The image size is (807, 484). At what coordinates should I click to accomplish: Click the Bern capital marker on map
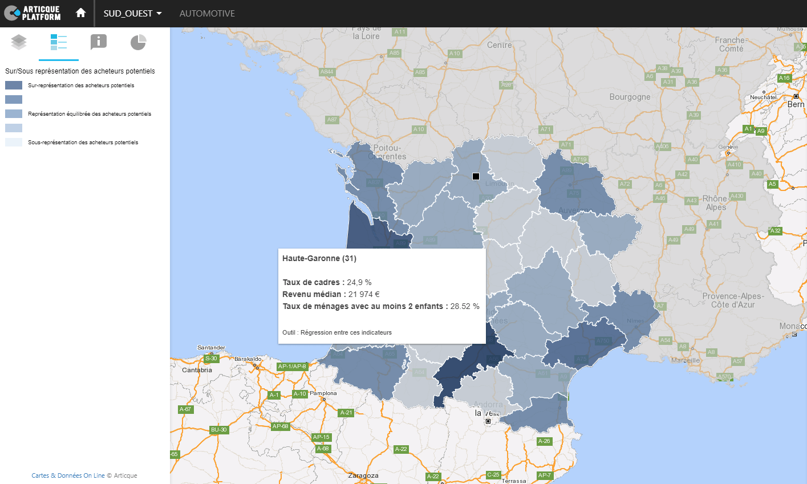pyautogui.click(x=796, y=96)
